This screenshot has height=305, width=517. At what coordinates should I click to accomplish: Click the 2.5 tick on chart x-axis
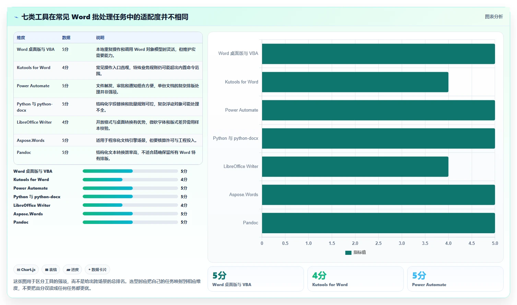(x=378, y=243)
